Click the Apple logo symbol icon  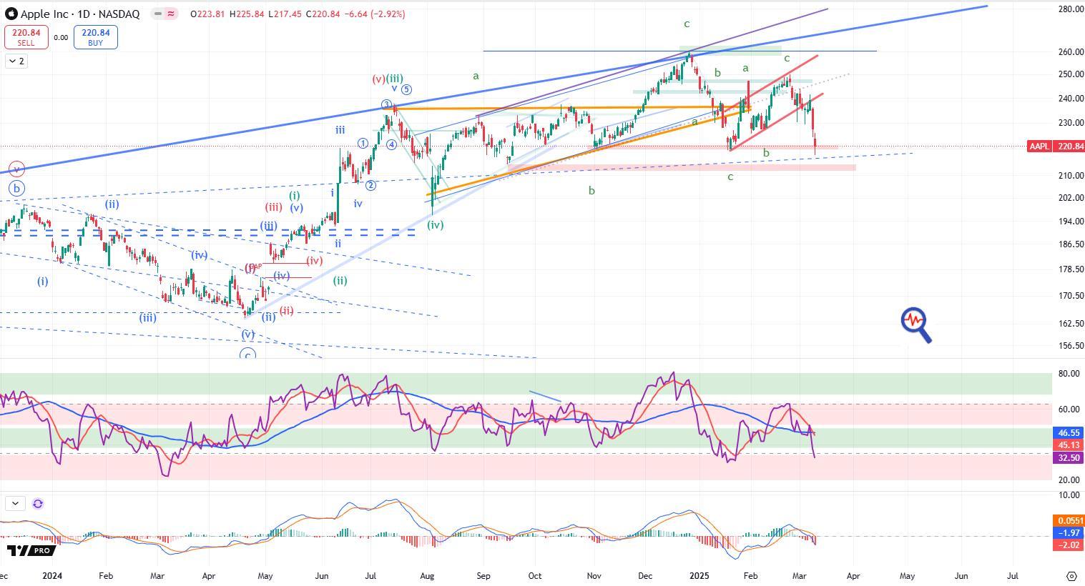(x=11, y=14)
